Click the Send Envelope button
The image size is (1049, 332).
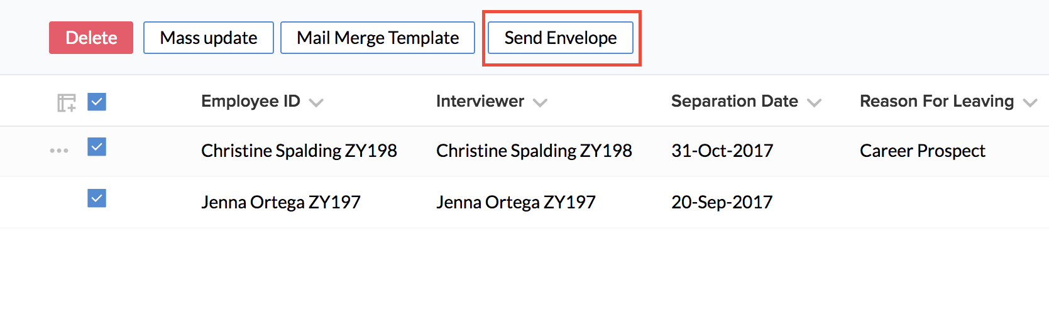click(561, 38)
